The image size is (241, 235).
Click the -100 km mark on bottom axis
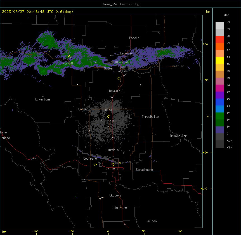(35, 231)
